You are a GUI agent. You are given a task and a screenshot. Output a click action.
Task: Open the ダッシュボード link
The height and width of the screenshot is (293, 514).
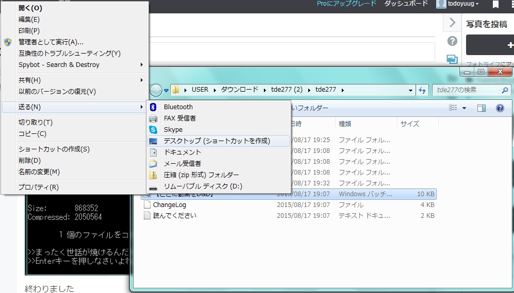click(x=406, y=4)
